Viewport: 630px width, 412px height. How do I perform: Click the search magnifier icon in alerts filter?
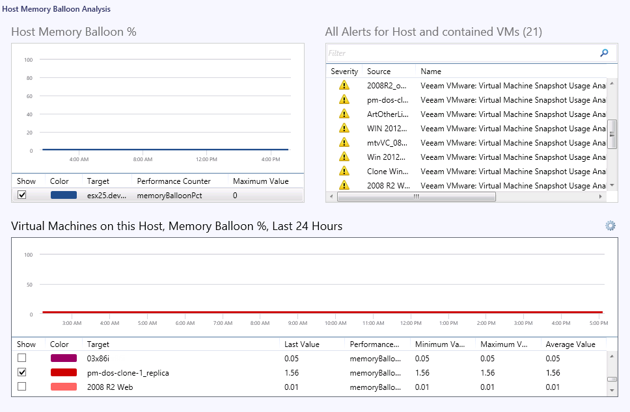point(604,53)
